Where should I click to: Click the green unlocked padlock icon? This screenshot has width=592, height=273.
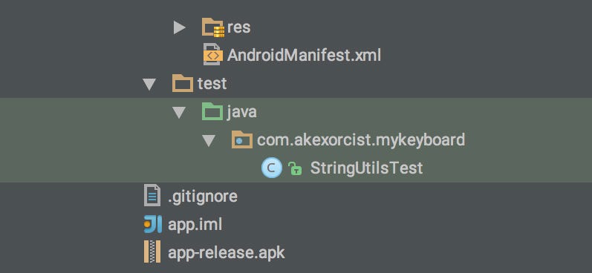point(295,168)
